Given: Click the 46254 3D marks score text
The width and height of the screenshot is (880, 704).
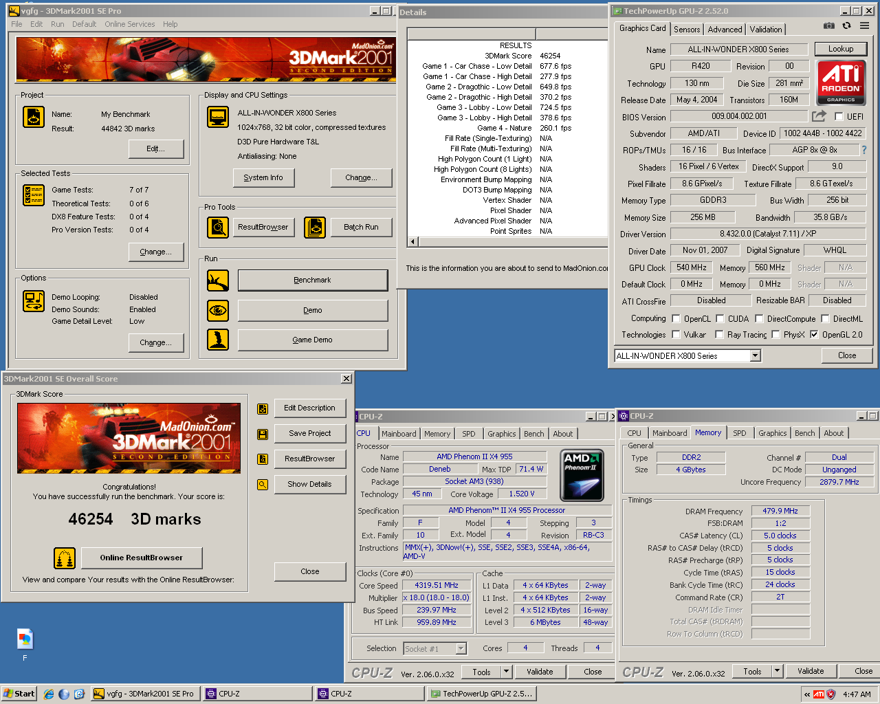Looking at the screenshot, I should pyautogui.click(x=135, y=519).
